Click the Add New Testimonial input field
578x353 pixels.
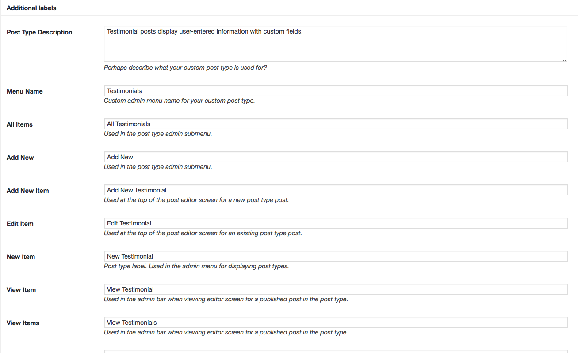[336, 190]
